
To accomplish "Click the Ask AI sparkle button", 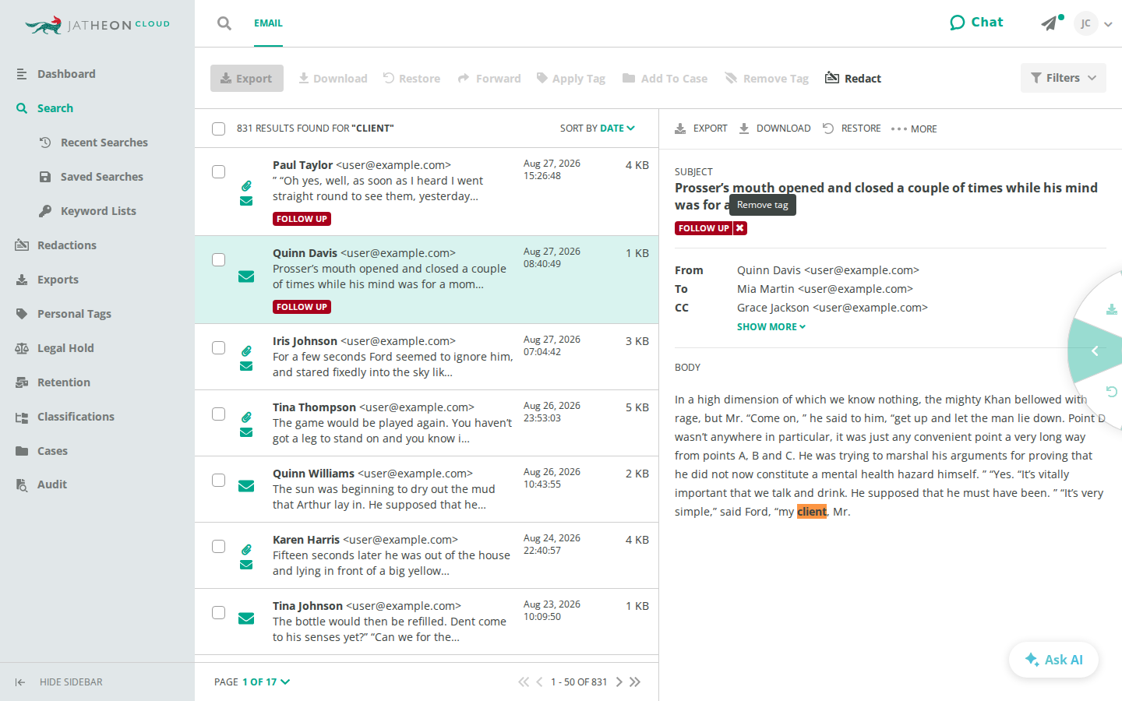I will pos(1053,660).
